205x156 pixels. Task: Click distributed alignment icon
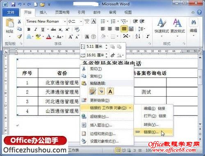click(x=131, y=29)
